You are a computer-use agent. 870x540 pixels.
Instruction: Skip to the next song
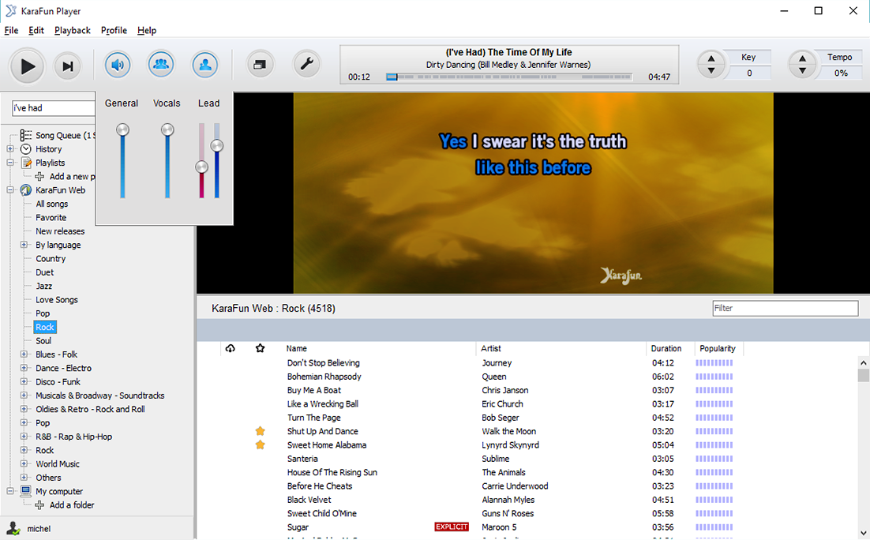(x=68, y=66)
